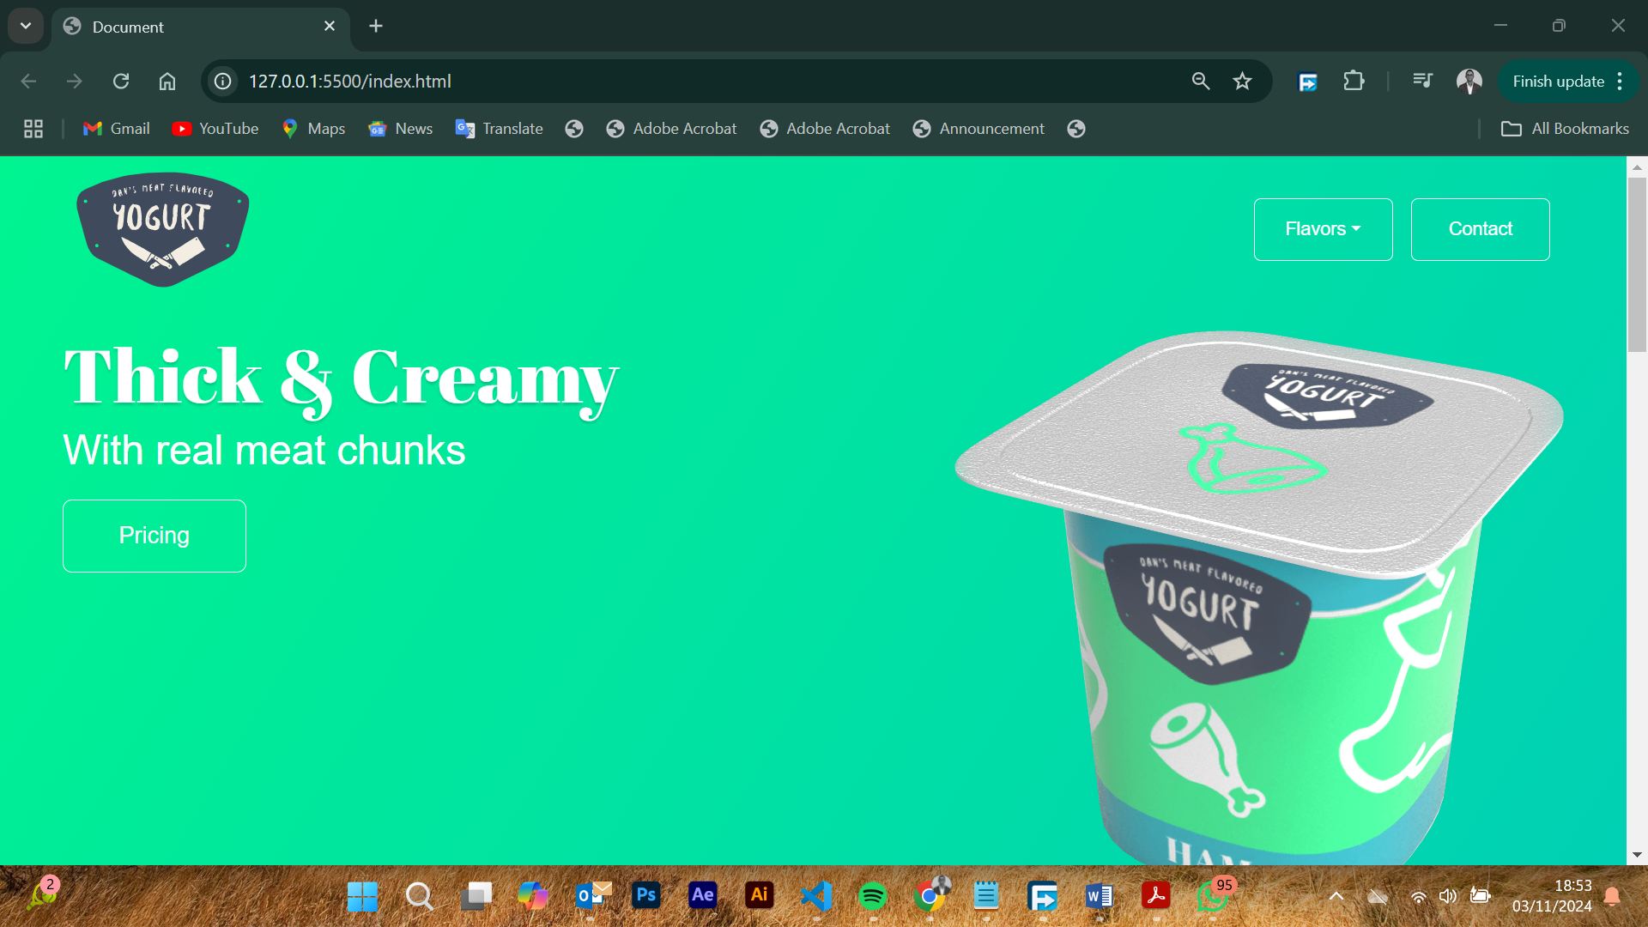Open the Chrome profile avatar
The height and width of the screenshot is (927, 1648).
(1469, 82)
